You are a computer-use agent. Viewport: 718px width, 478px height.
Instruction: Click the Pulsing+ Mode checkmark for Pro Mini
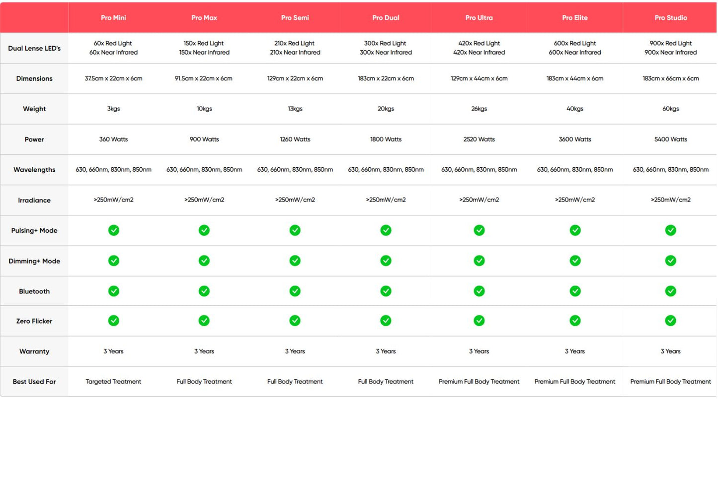click(x=113, y=230)
